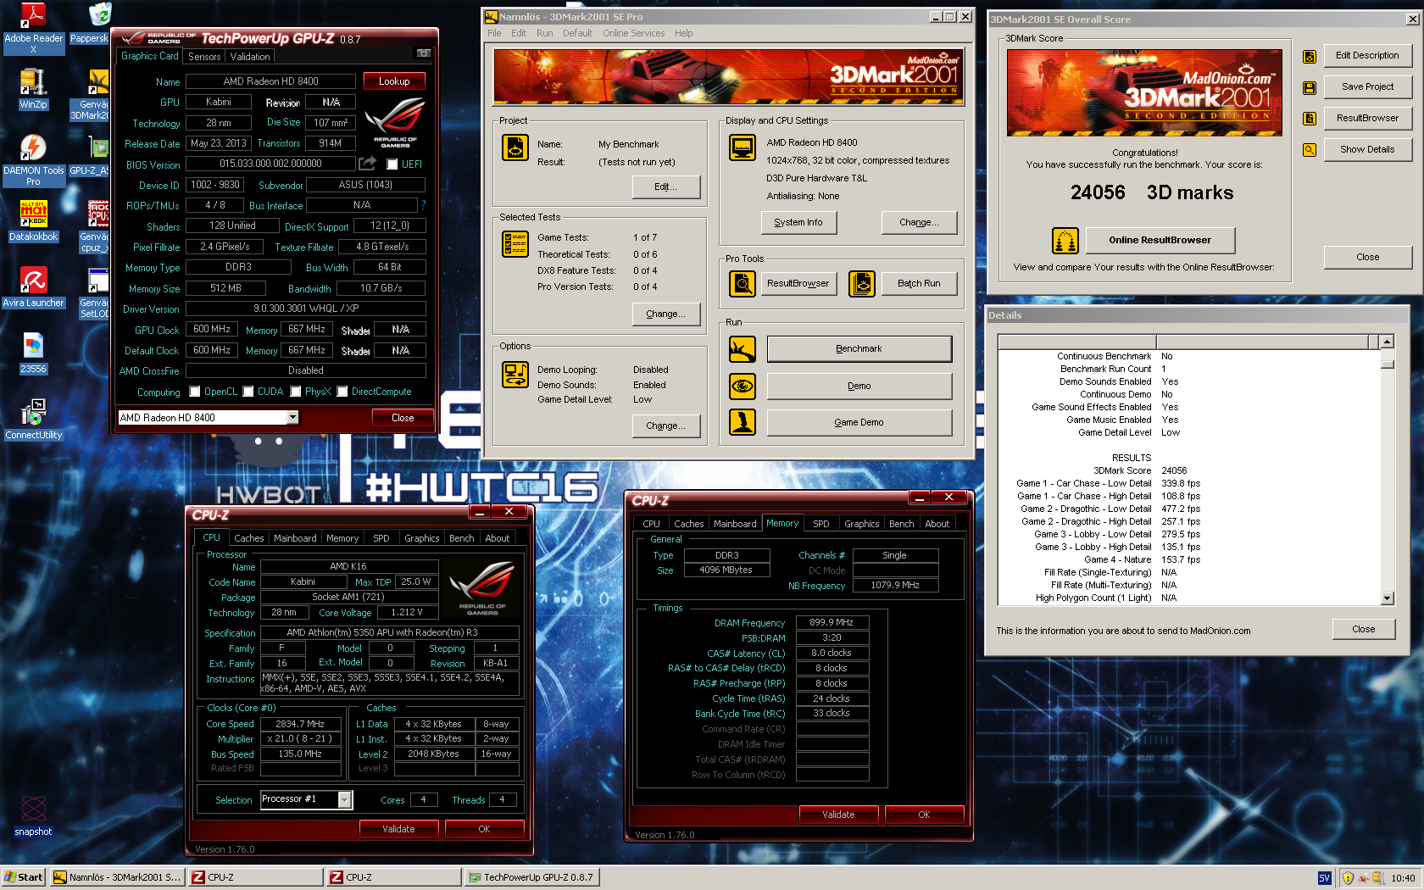Click the Benchmark run icon

[x=743, y=348]
